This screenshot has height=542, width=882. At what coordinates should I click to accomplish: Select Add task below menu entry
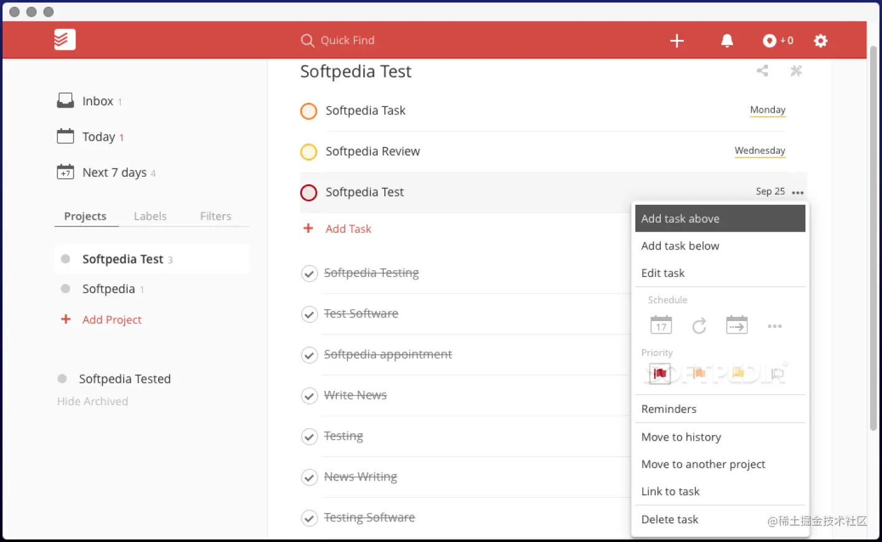click(720, 246)
